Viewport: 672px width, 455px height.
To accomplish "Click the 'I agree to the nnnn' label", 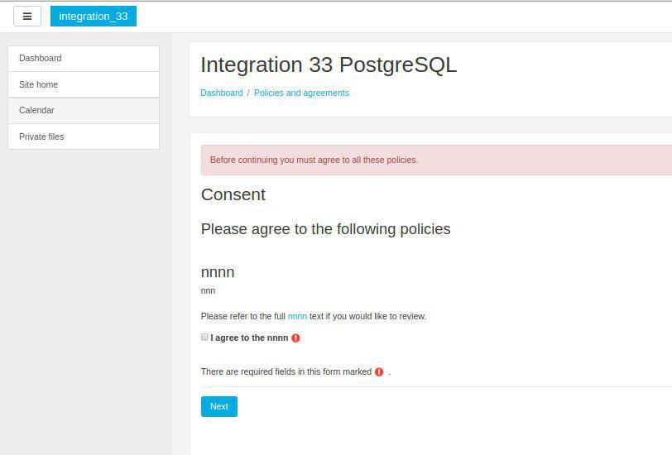I will tap(249, 338).
